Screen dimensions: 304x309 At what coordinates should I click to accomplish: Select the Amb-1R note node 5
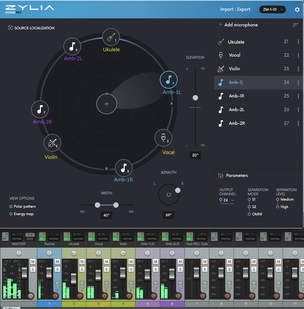[123, 168]
